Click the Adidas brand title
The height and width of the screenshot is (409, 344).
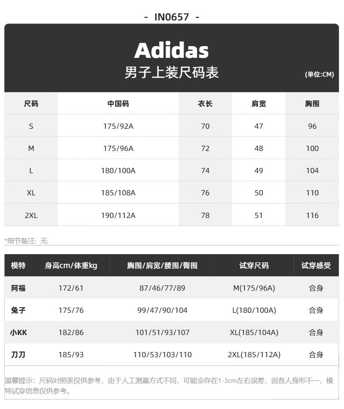point(172,50)
